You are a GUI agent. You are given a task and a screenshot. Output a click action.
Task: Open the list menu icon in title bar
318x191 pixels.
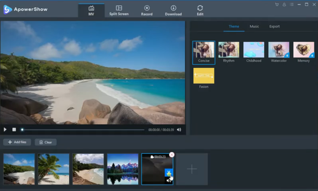pos(291,4)
